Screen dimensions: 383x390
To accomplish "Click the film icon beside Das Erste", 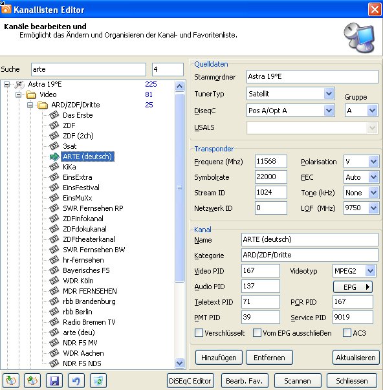I will point(54,115).
